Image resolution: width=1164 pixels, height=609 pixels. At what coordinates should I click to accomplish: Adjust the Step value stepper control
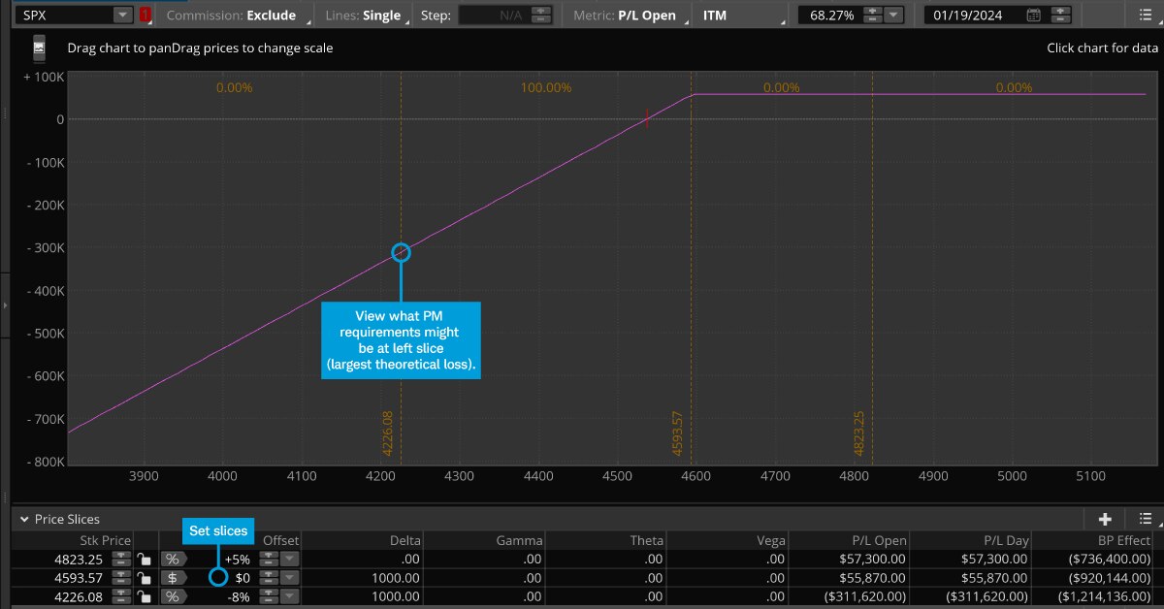click(x=539, y=15)
